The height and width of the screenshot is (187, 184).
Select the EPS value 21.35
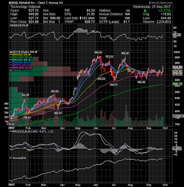91,14
